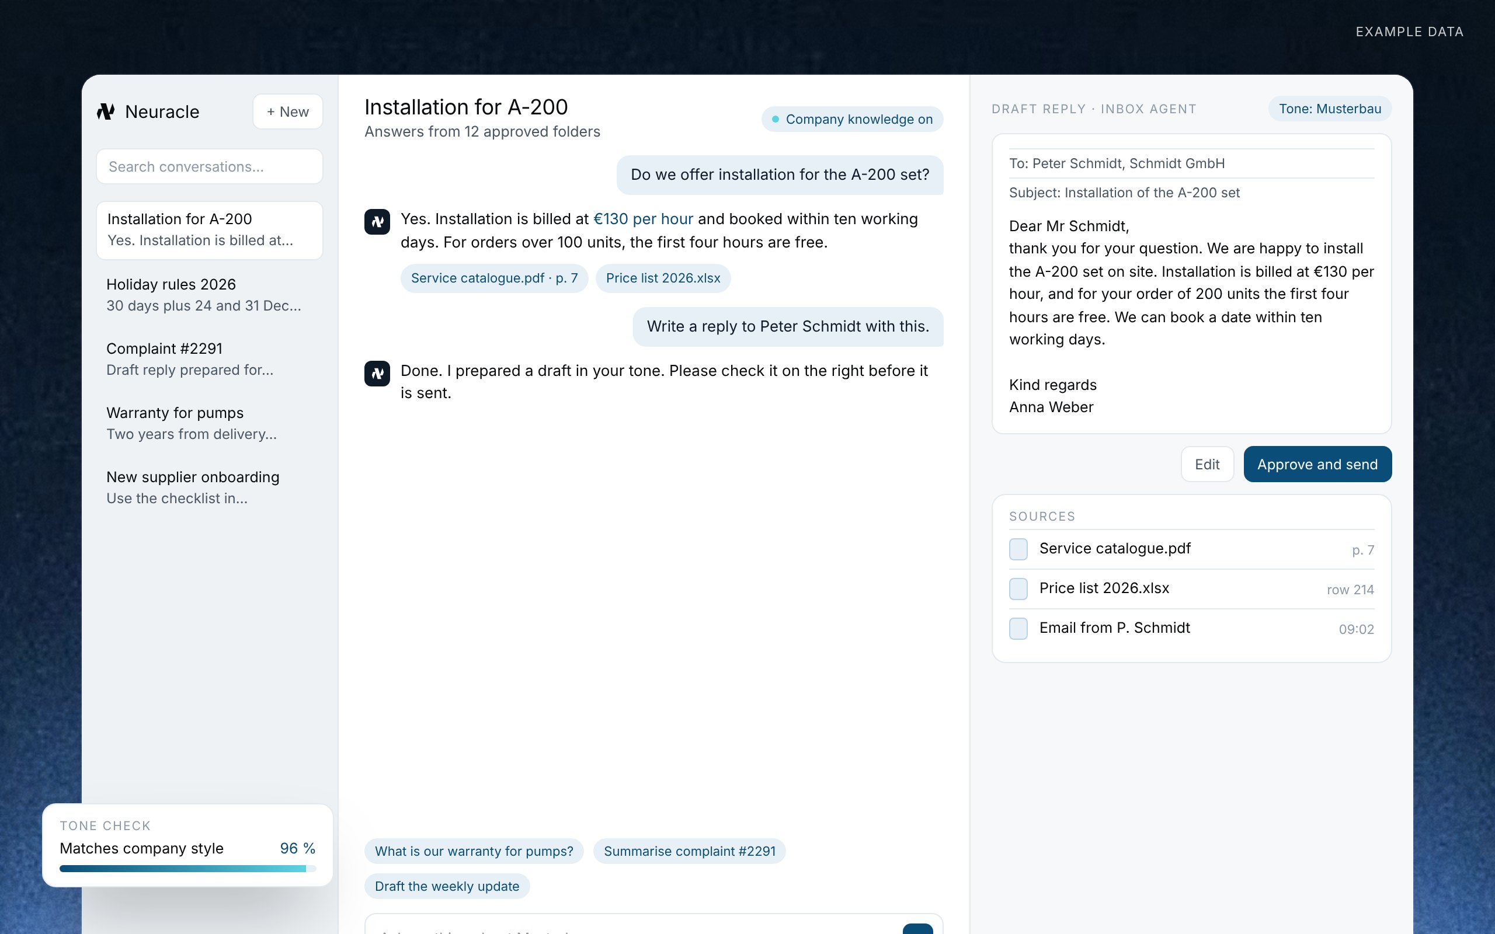Tick the Price list 2026.xlsx source checkbox
1495x934 pixels.
tap(1018, 588)
